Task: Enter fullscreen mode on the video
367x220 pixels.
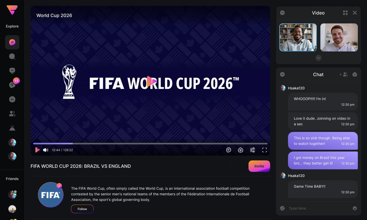Action: 265,150
